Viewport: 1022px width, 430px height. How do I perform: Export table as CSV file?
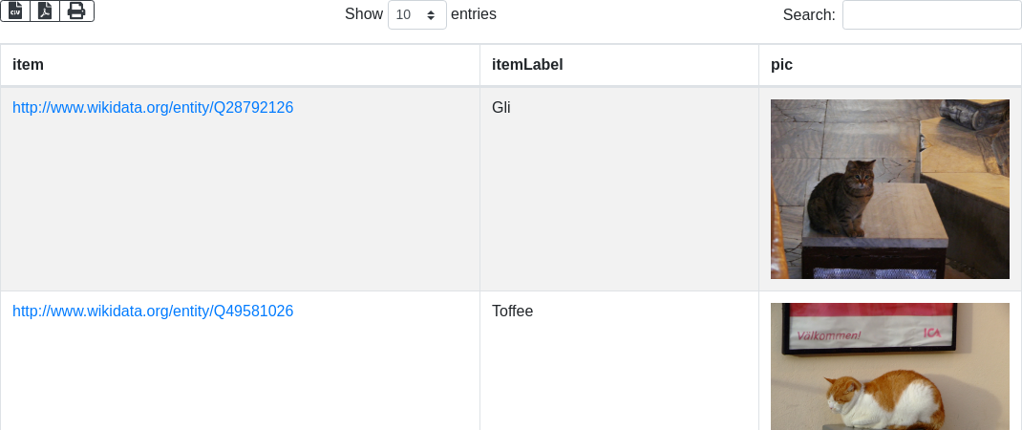pos(15,11)
